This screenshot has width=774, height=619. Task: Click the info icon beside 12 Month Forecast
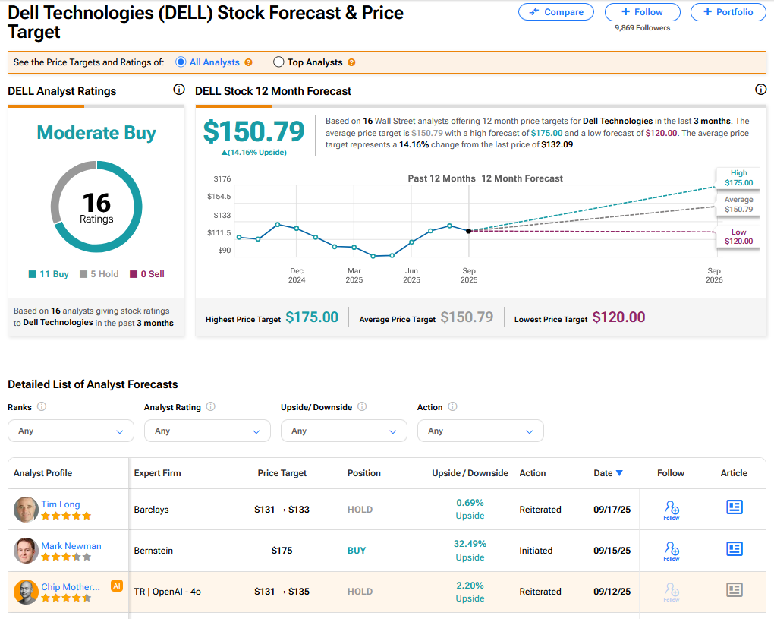760,90
